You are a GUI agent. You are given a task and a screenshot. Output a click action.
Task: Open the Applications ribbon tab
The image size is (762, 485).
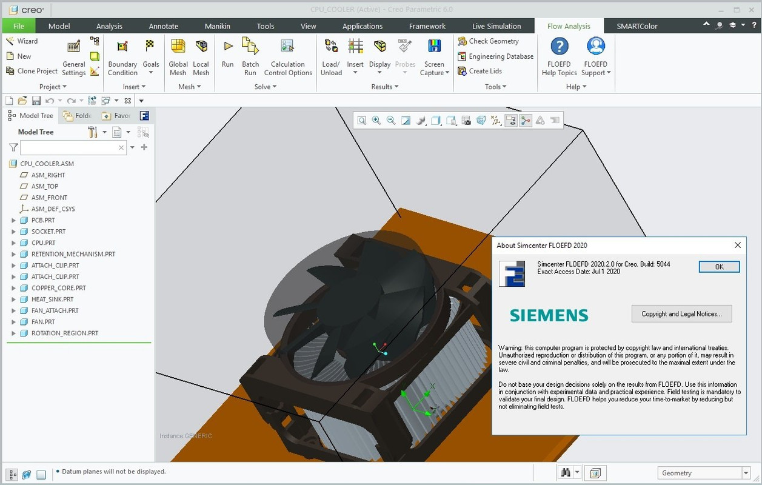pyautogui.click(x=363, y=26)
